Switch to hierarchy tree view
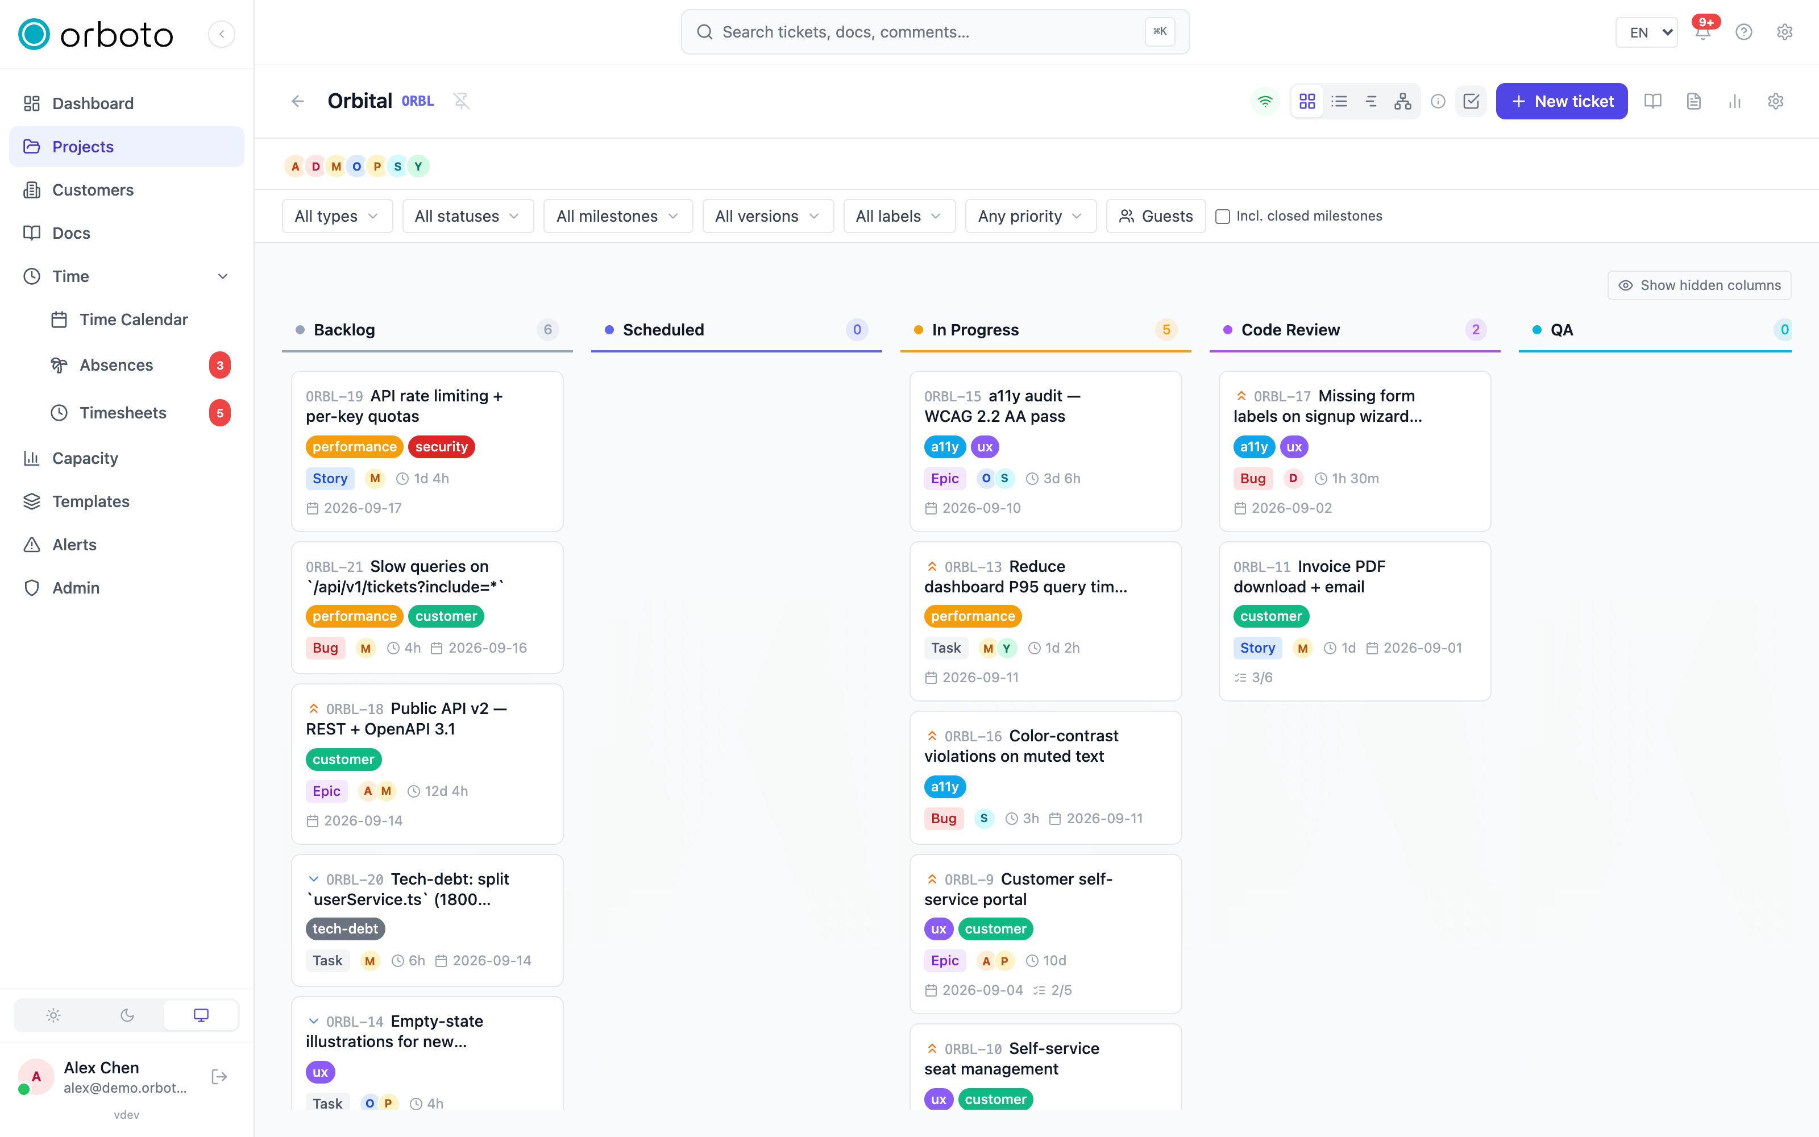The width and height of the screenshot is (1819, 1137). point(1402,101)
